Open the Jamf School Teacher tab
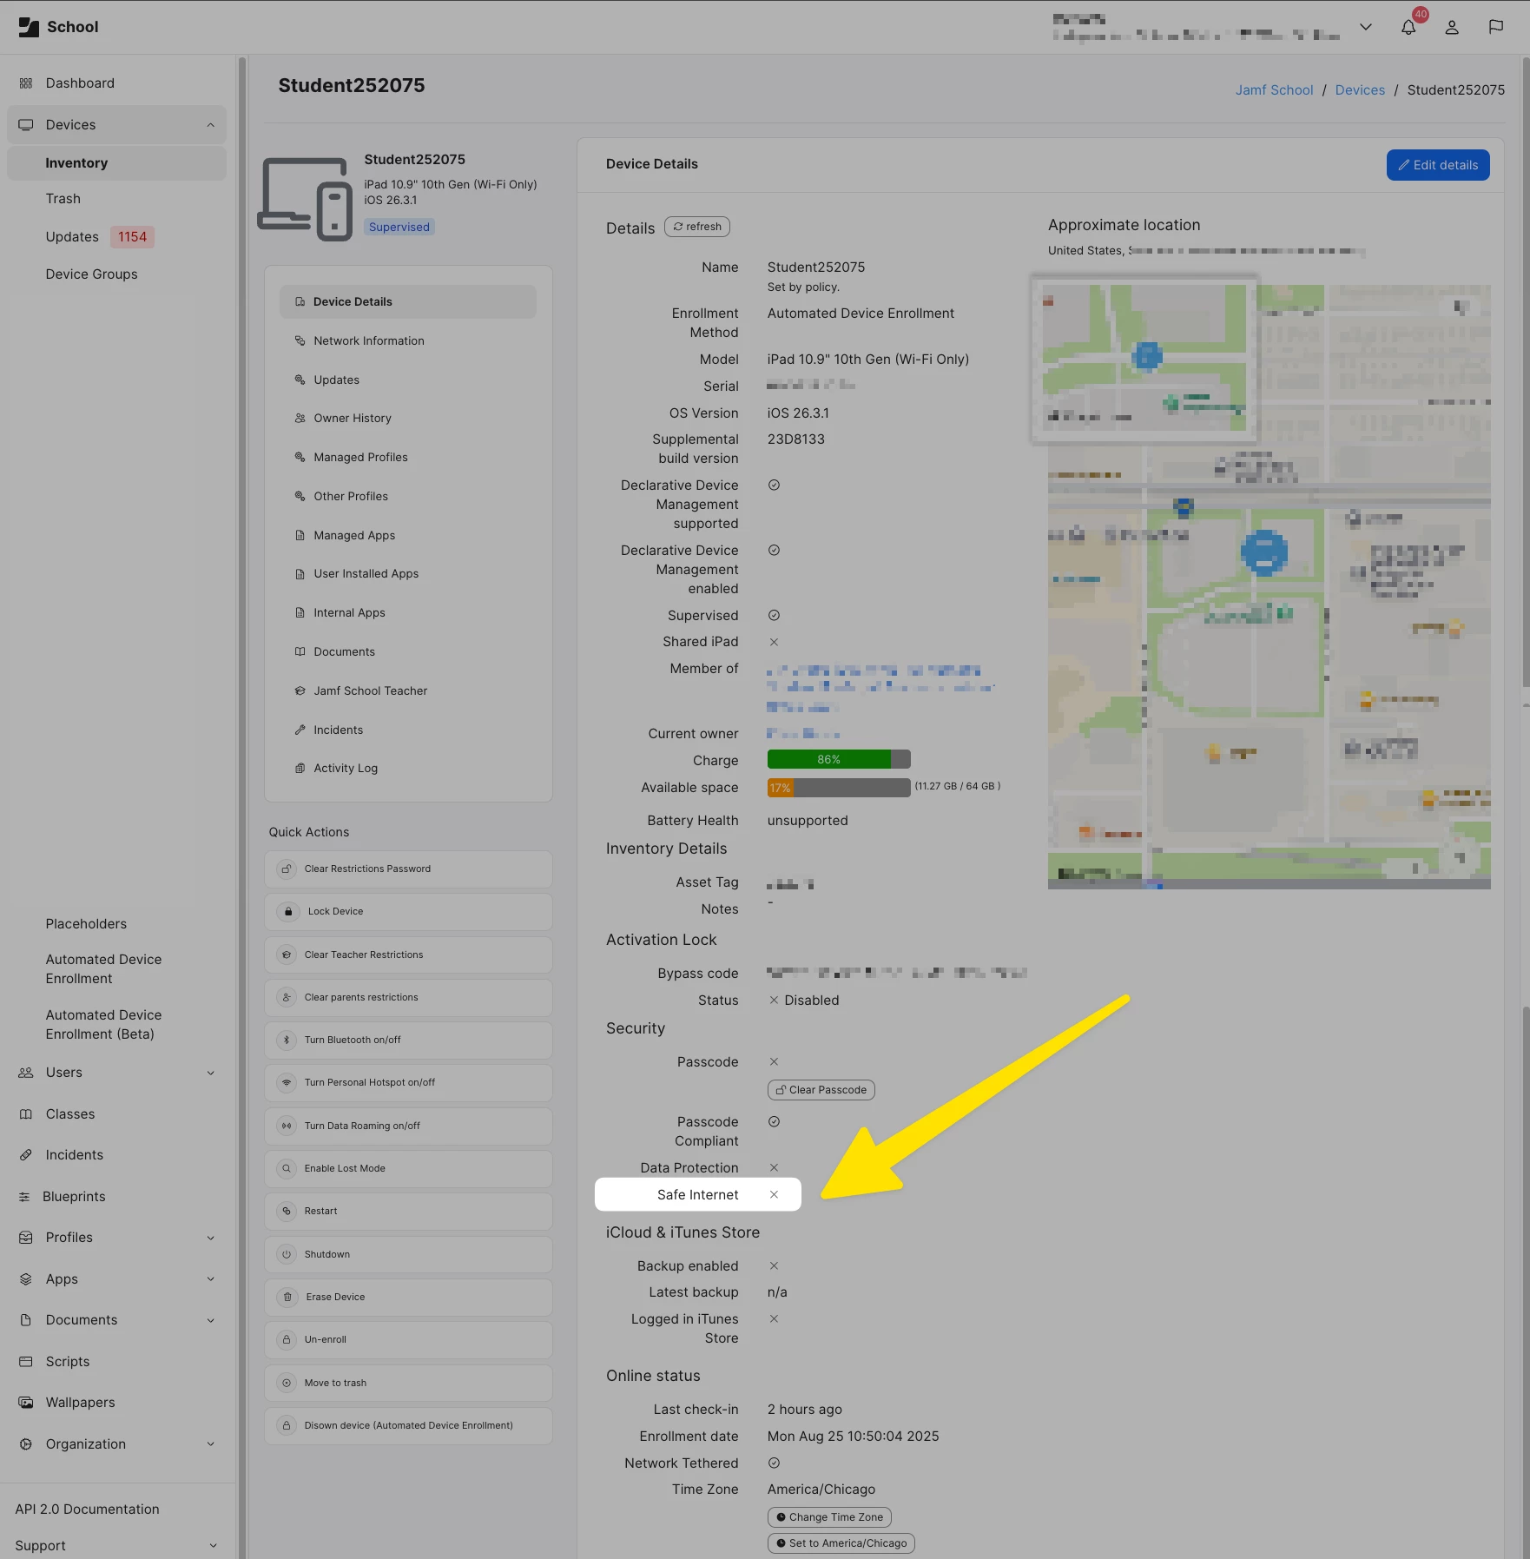Screen dimensions: 1530x1559 tap(407, 690)
